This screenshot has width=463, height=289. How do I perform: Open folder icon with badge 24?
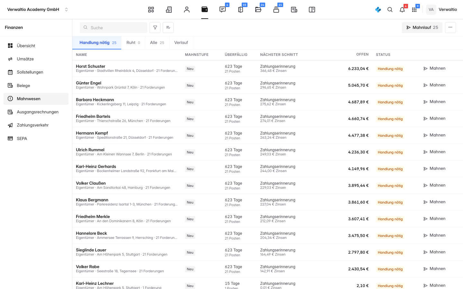point(258,10)
